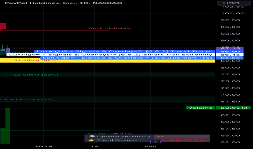Viewport: 253px width, 149px height.
Task: Click the green Volume label
Action: pos(200,108)
